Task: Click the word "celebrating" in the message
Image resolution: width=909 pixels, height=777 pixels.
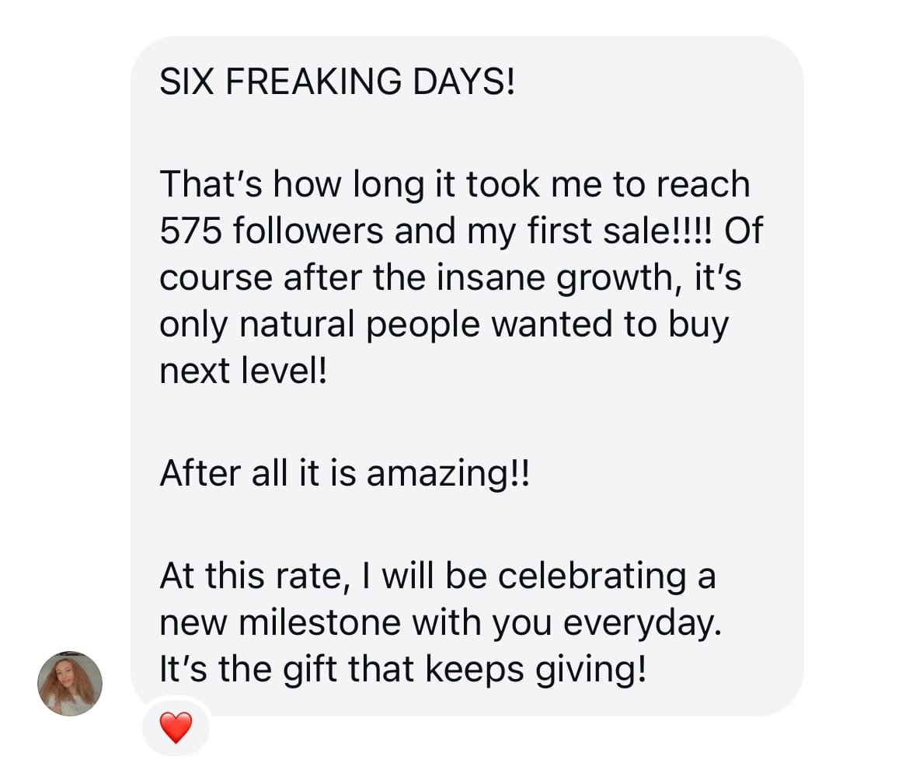Action: pos(592,576)
